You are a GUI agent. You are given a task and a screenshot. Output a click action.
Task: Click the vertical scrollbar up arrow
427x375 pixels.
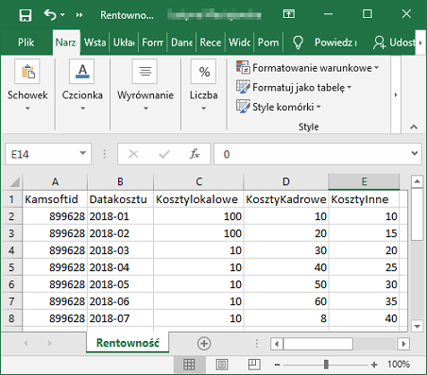click(x=417, y=181)
